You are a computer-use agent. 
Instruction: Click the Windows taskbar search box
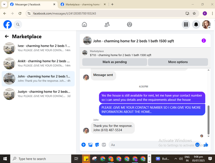click(x=41, y=159)
